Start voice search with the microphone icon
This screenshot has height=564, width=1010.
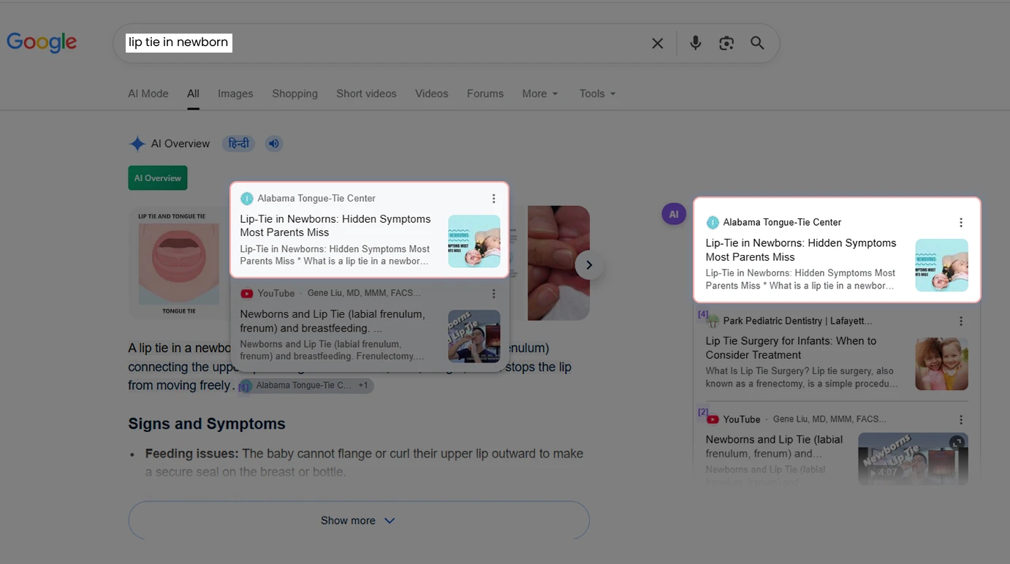[696, 43]
